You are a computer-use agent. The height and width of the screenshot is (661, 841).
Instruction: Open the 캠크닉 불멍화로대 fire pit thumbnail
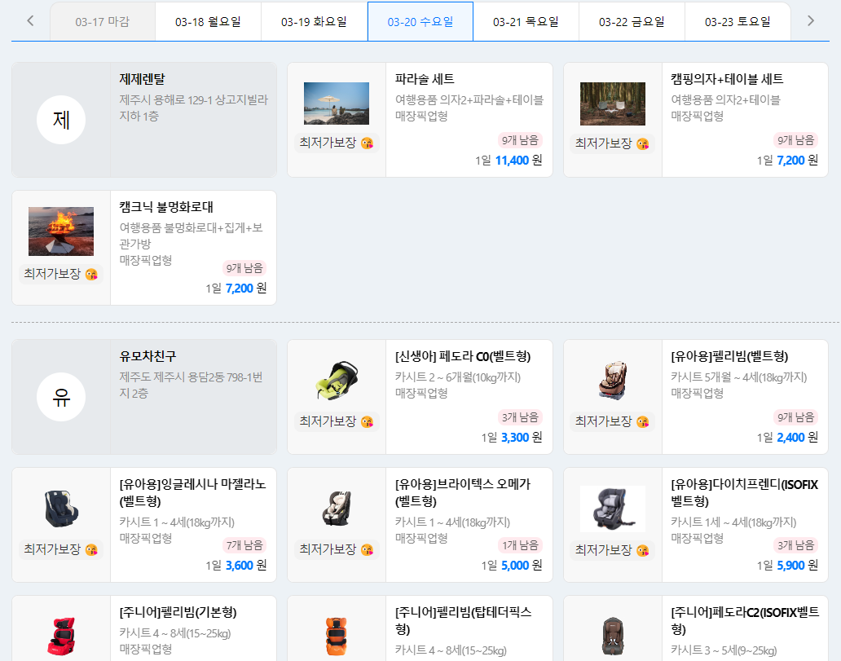[x=61, y=231]
